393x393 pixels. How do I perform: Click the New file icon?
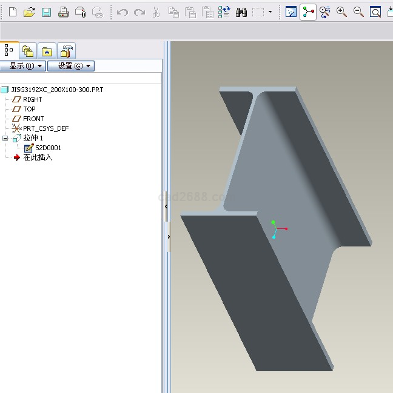[12, 12]
